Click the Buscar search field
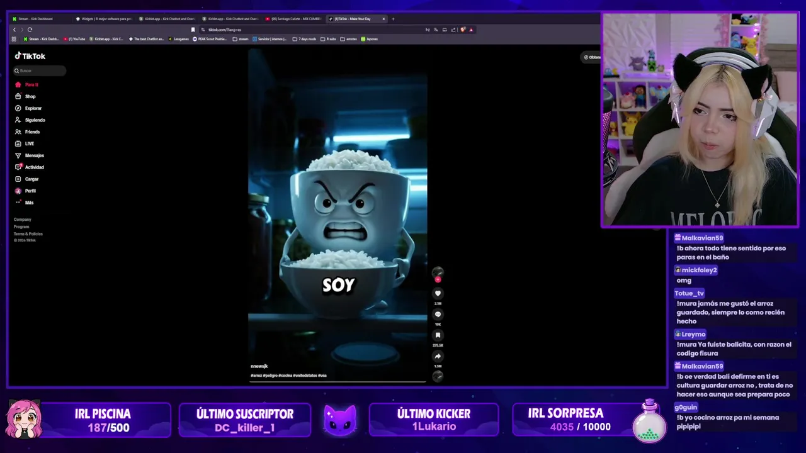Image resolution: width=806 pixels, height=453 pixels. point(40,70)
